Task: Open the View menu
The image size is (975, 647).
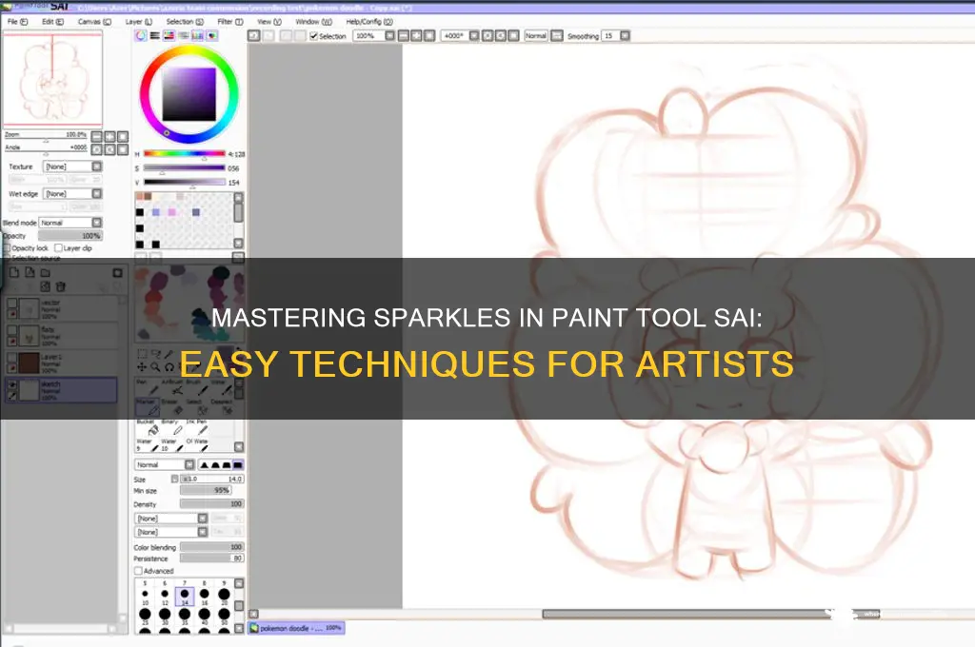Action: 269,22
